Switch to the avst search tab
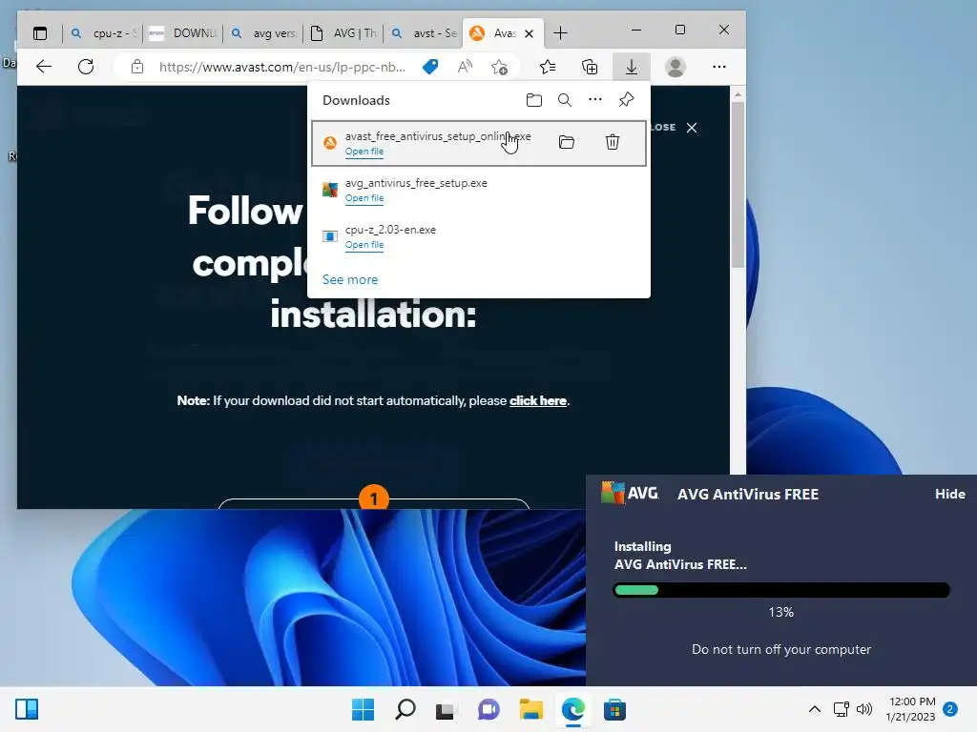Viewport: 977px width, 732px height. tap(424, 33)
